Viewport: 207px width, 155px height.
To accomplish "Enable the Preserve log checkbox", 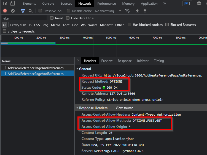I will 40,11.
